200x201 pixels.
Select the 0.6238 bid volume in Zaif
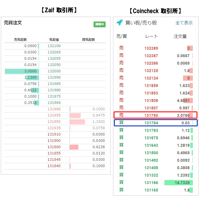point(99,147)
